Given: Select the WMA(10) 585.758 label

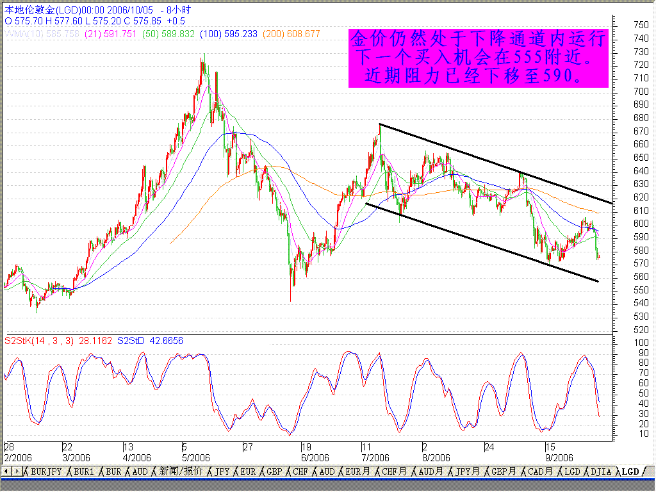Looking at the screenshot, I should coord(42,34).
